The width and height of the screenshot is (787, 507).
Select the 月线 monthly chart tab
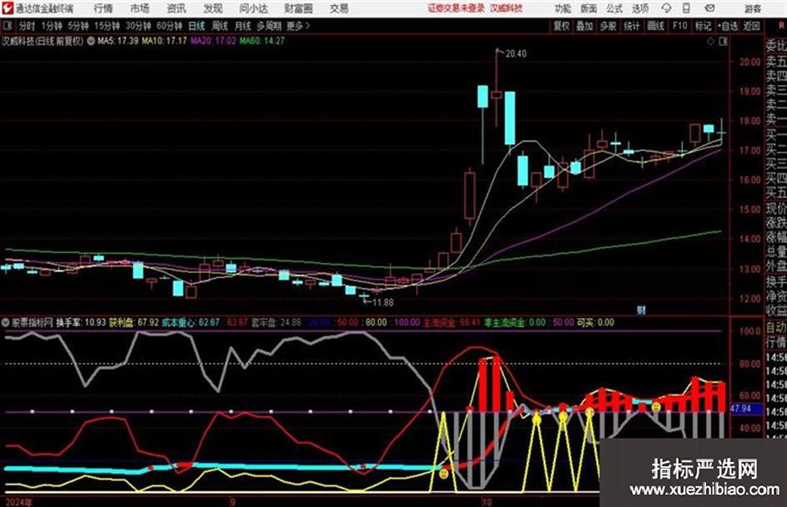(242, 26)
